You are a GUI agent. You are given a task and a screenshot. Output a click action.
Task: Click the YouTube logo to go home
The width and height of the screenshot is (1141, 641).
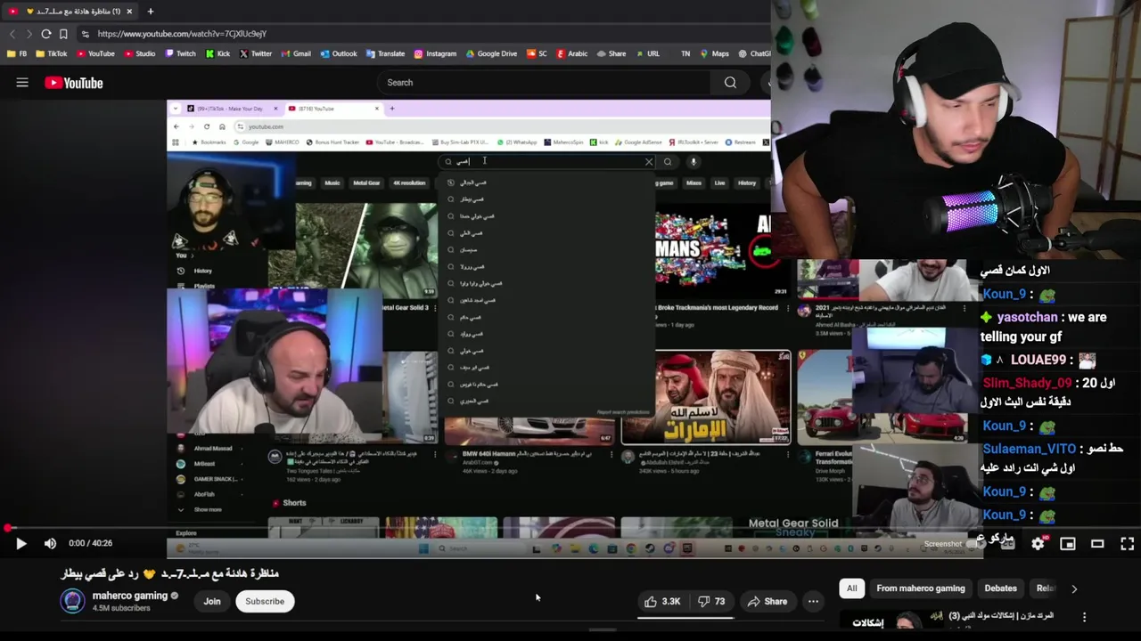[74, 83]
